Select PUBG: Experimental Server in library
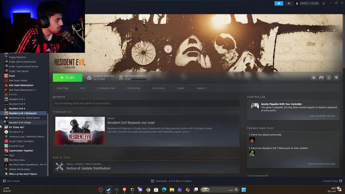The height and width of the screenshot is (194, 345). [23, 67]
